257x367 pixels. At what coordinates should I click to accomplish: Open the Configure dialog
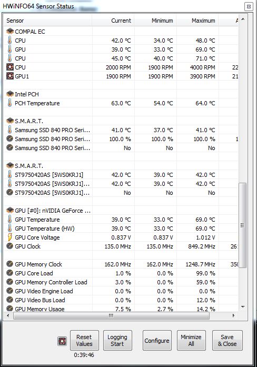pyautogui.click(x=157, y=340)
